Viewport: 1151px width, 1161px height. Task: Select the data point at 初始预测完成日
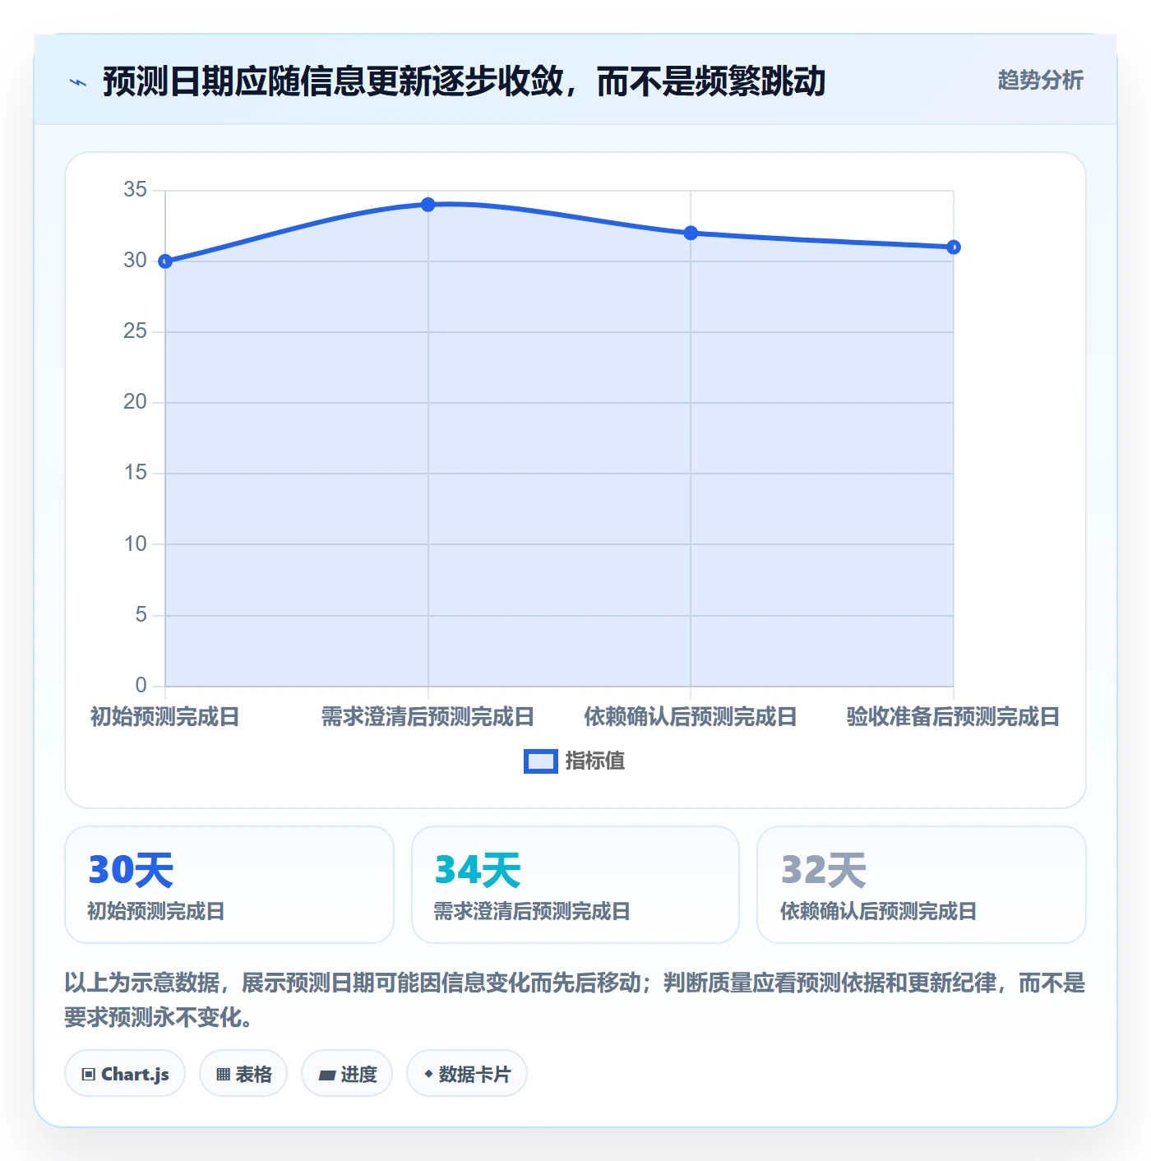point(165,261)
